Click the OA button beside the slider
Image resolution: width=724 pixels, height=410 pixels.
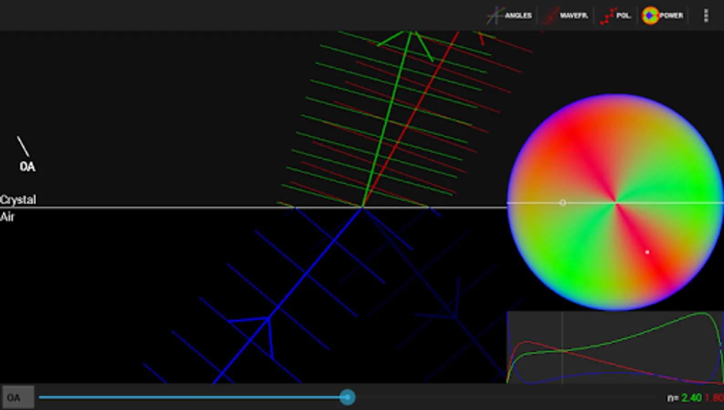pyautogui.click(x=18, y=398)
